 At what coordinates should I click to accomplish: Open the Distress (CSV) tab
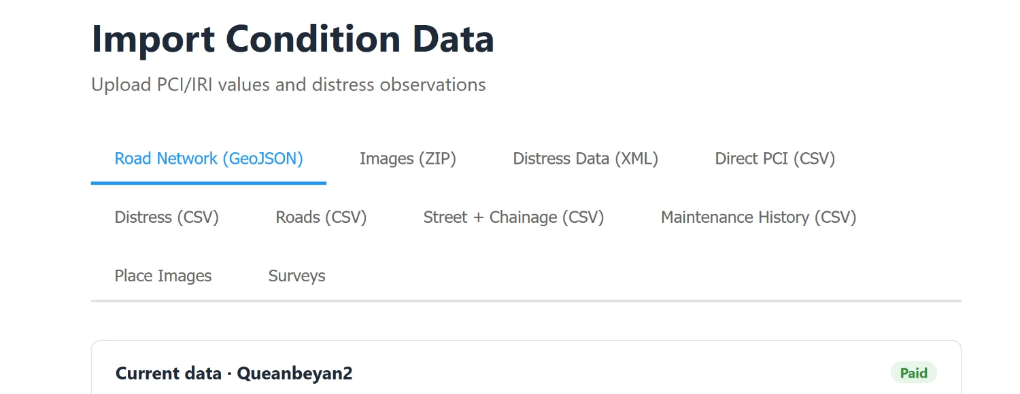pos(167,217)
